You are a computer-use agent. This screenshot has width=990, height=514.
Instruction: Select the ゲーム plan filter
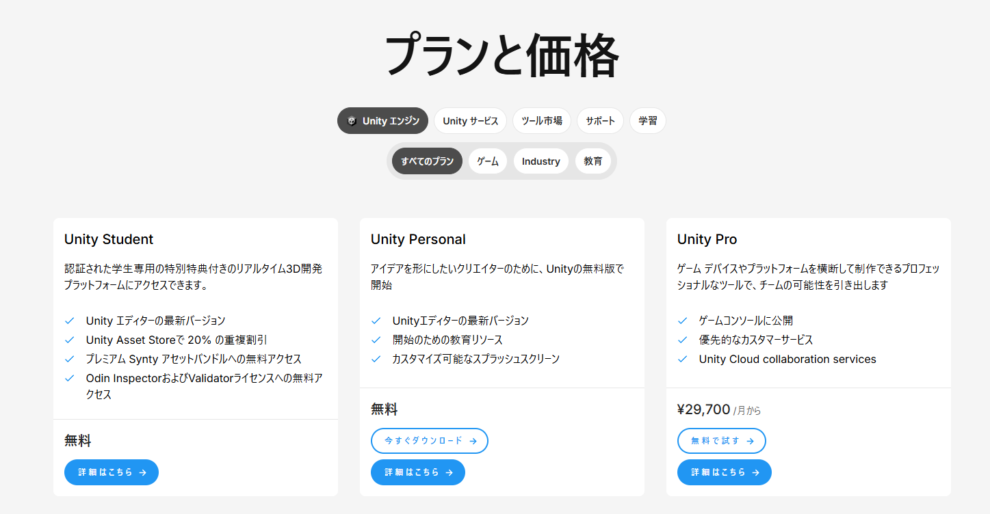tap(487, 161)
